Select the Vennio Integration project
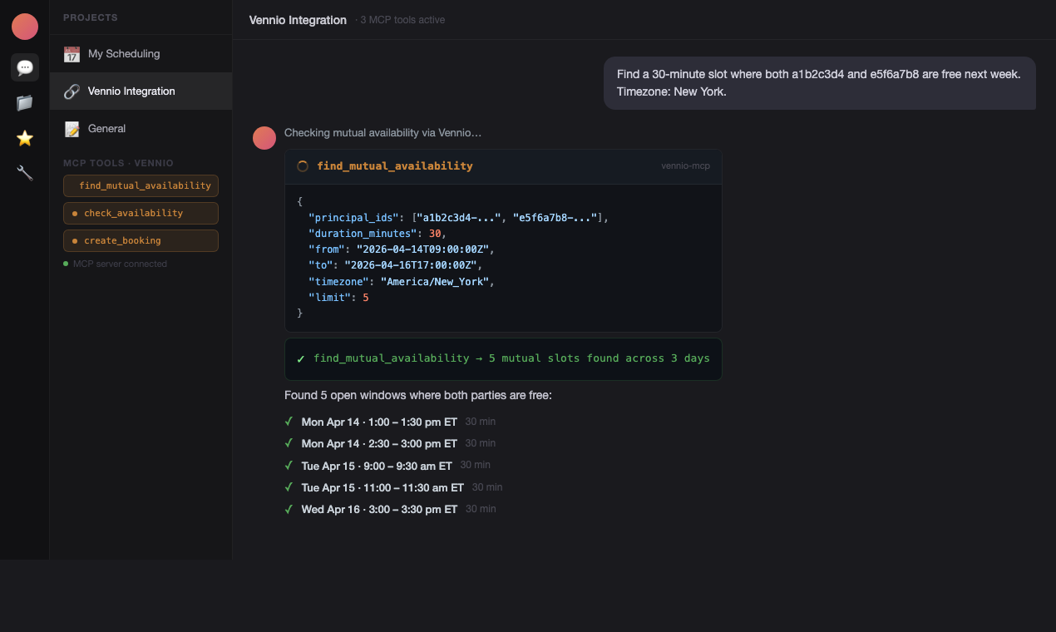1056x632 pixels. pos(141,91)
